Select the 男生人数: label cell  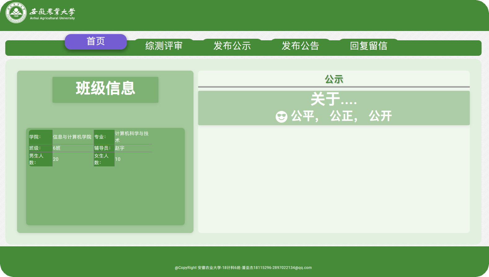pos(41,159)
